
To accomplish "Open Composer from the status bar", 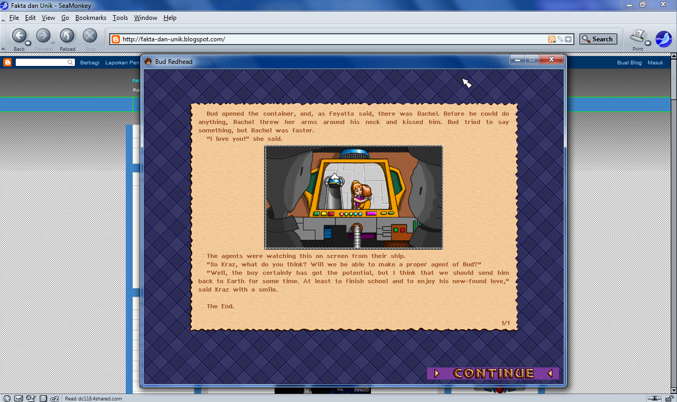I will [30, 398].
